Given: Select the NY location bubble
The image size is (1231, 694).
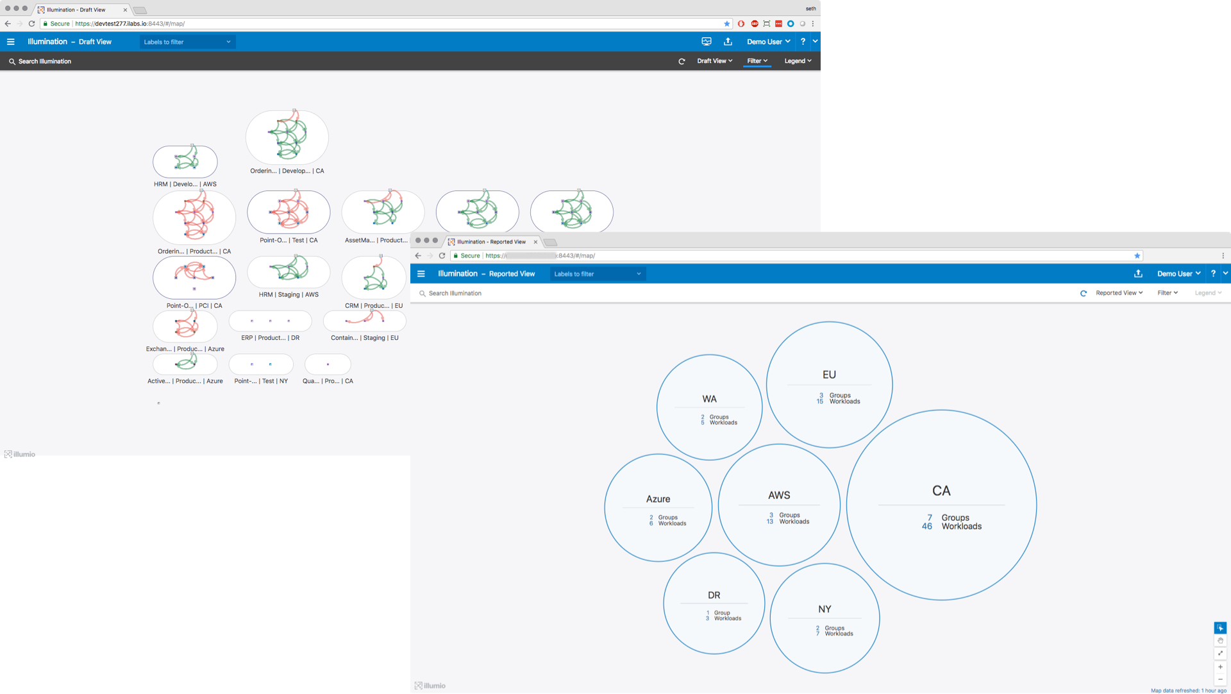Looking at the screenshot, I should [825, 618].
